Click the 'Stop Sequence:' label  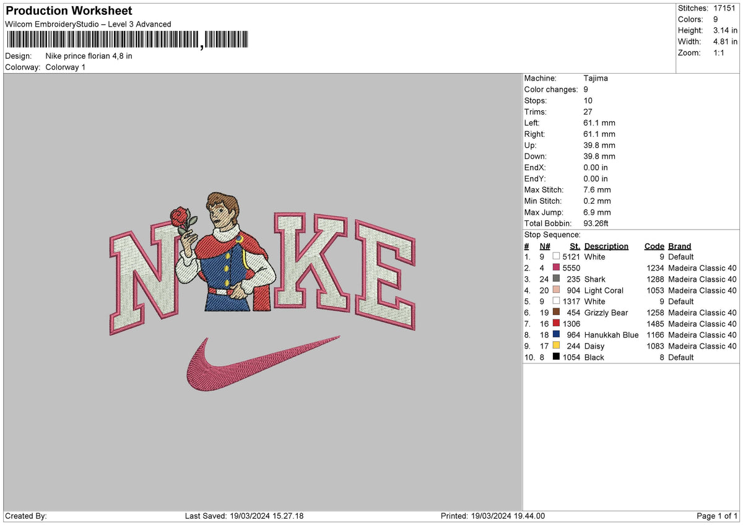click(552, 235)
